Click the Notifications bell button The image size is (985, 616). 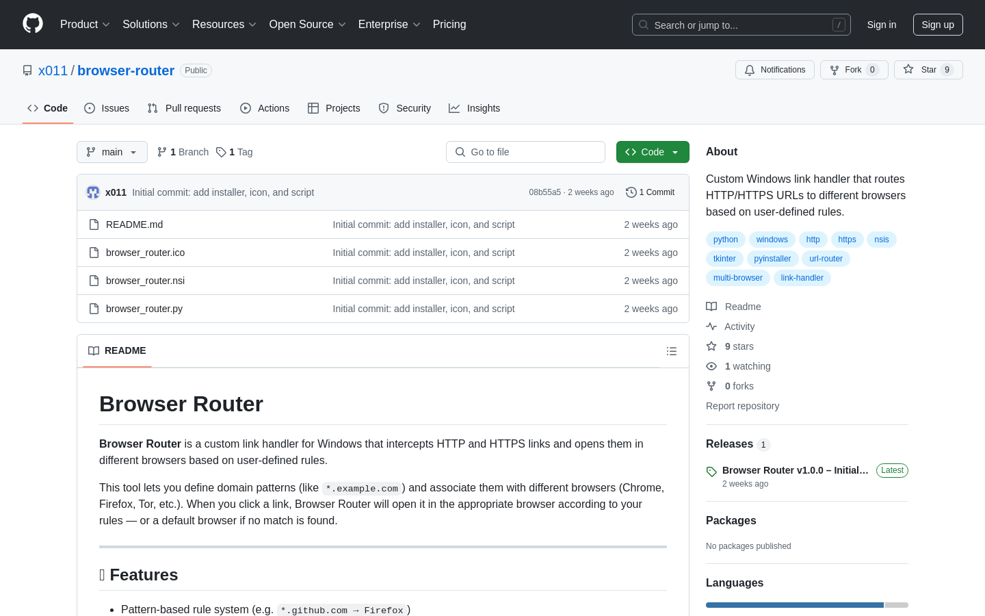click(775, 70)
